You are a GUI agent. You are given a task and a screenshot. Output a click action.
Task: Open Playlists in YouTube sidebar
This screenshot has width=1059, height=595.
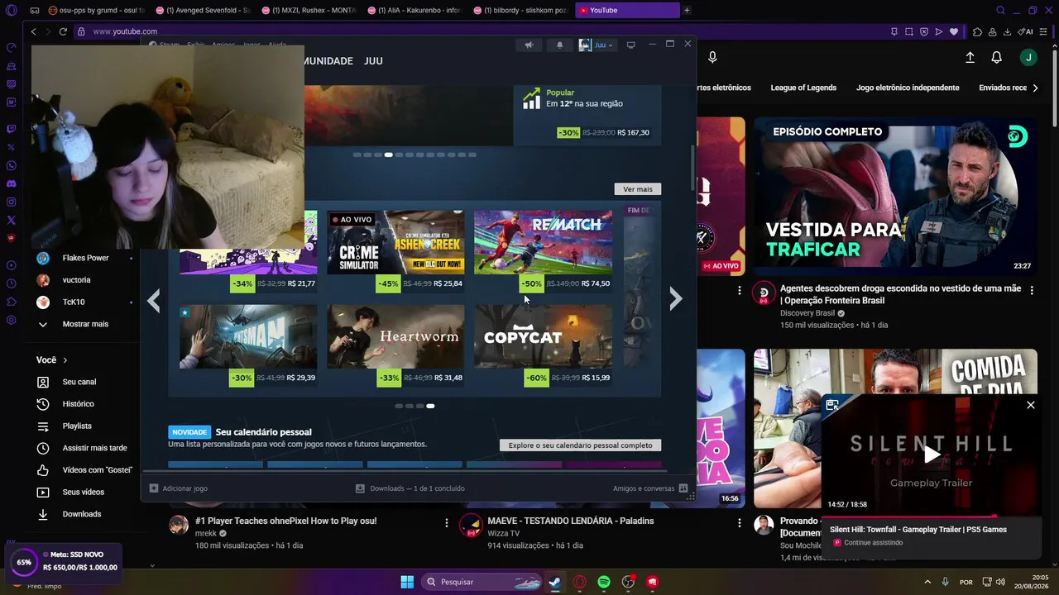coord(77,426)
